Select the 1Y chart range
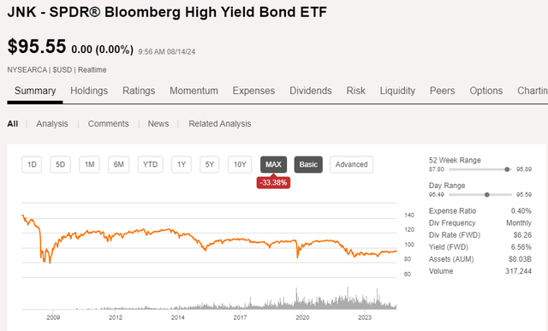The width and height of the screenshot is (548, 331). 182,164
